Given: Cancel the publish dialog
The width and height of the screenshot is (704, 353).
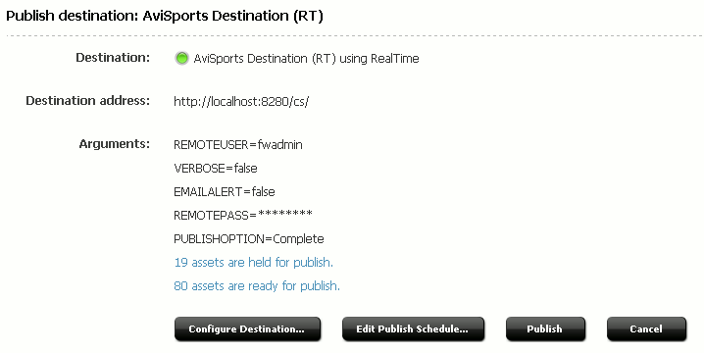Looking at the screenshot, I should pyautogui.click(x=646, y=328).
